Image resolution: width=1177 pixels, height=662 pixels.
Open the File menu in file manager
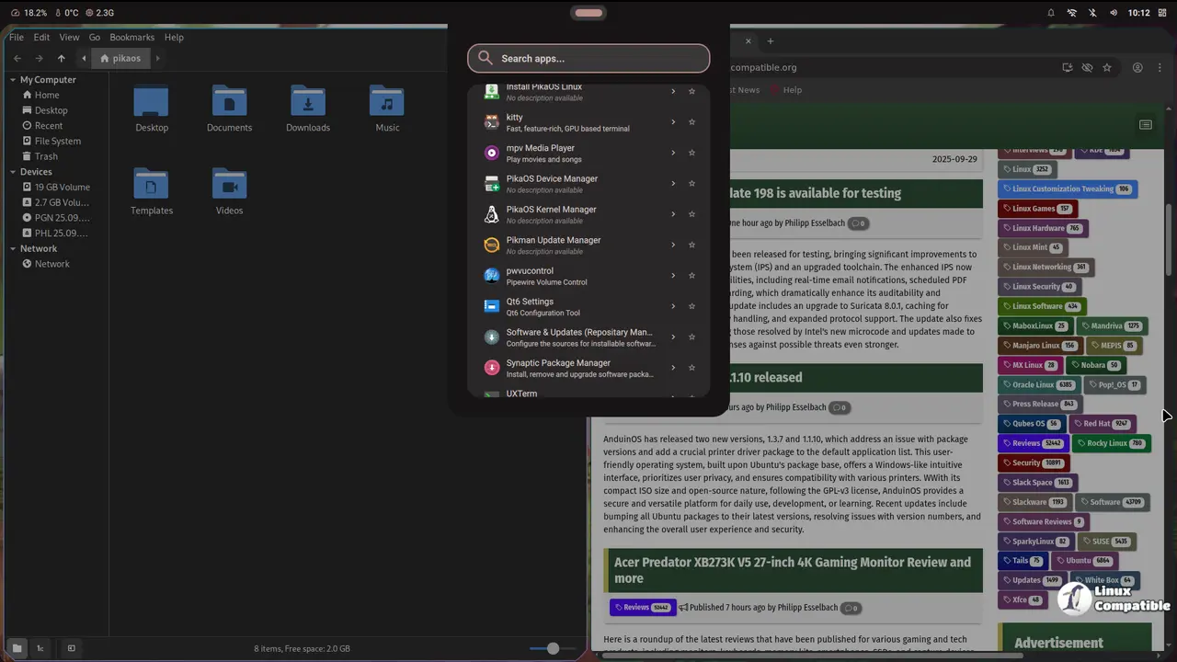[17, 38]
